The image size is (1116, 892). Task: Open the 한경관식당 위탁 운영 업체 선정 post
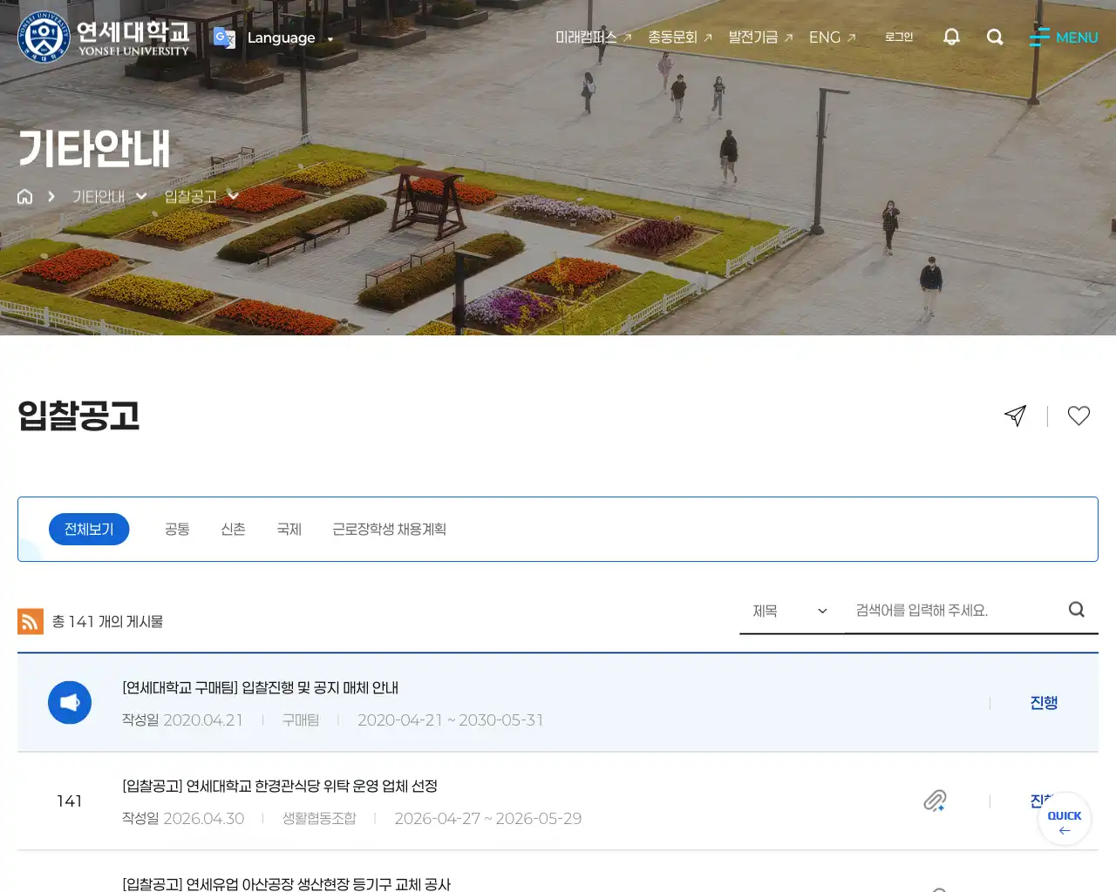pyautogui.click(x=280, y=786)
